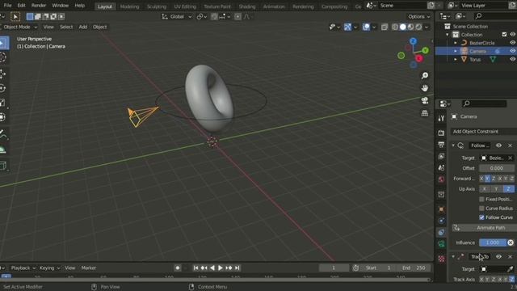Open Physics properties tab
517x291 pixels.
click(441, 221)
